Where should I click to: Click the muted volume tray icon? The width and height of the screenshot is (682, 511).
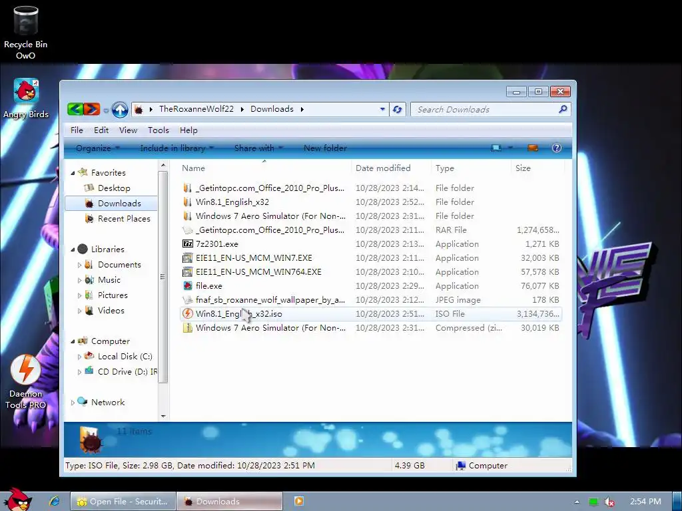pyautogui.click(x=609, y=502)
